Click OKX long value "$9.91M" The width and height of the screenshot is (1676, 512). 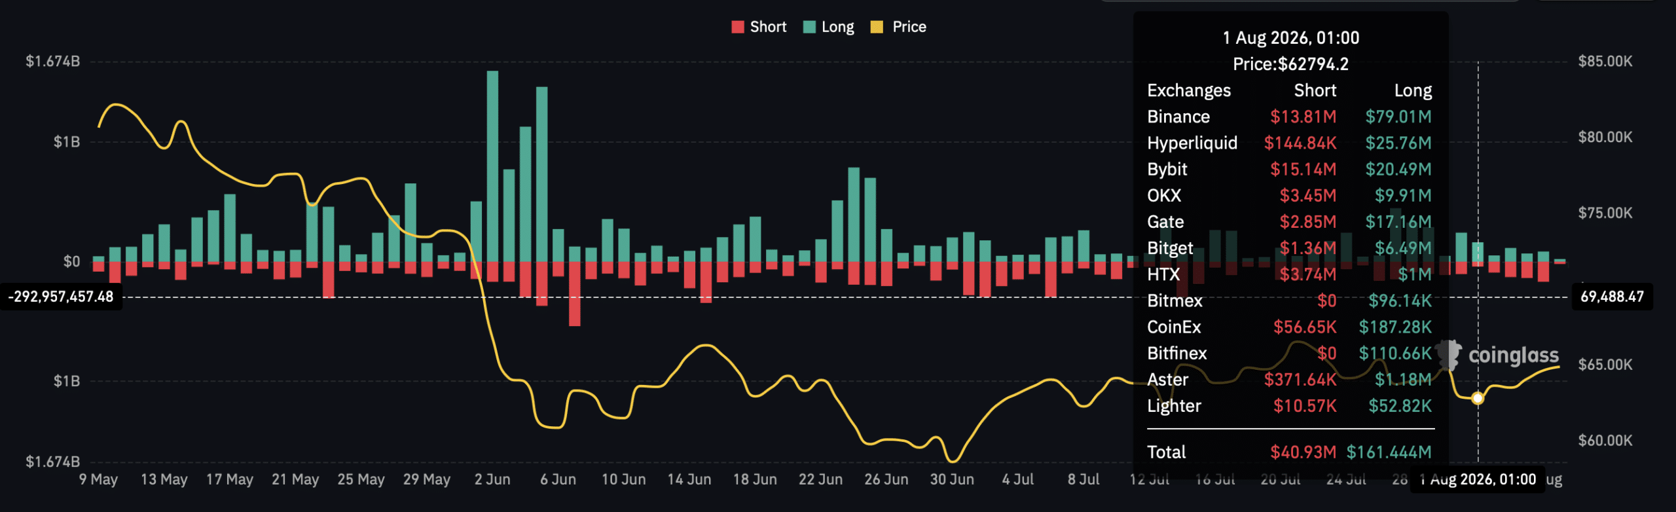point(1403,195)
